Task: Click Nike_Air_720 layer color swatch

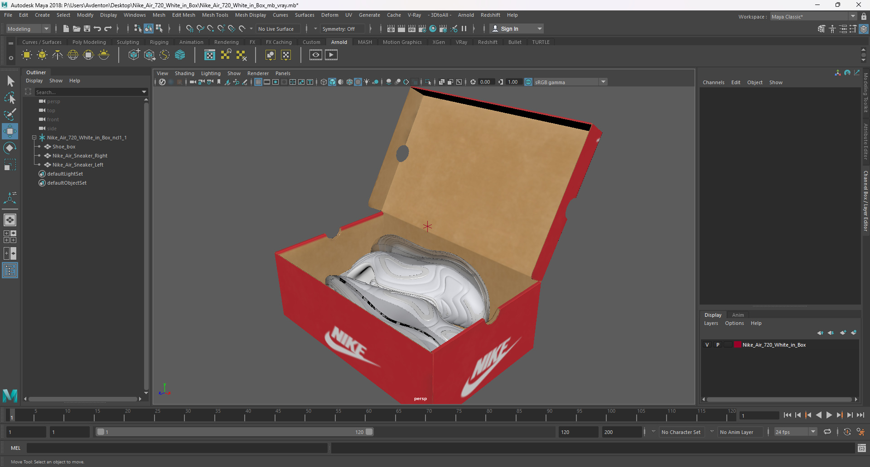Action: [x=737, y=345]
